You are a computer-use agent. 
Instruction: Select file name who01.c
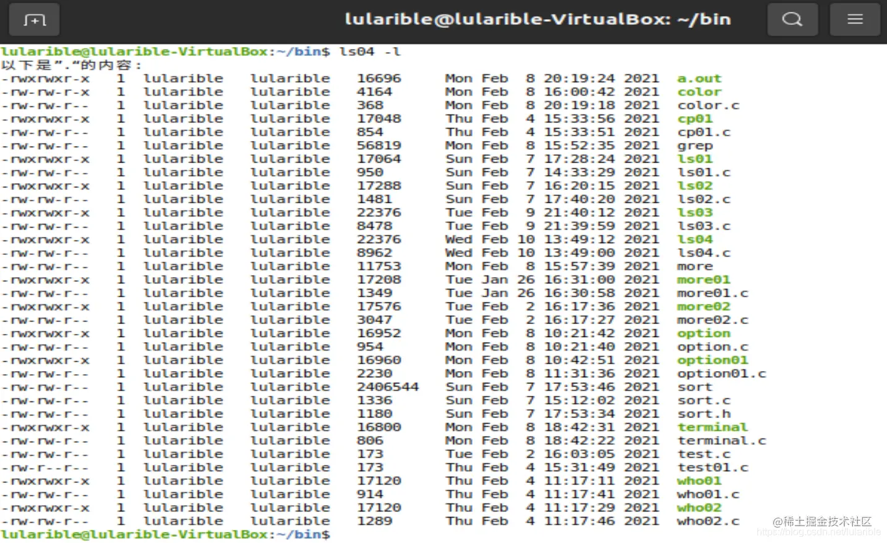point(708,494)
